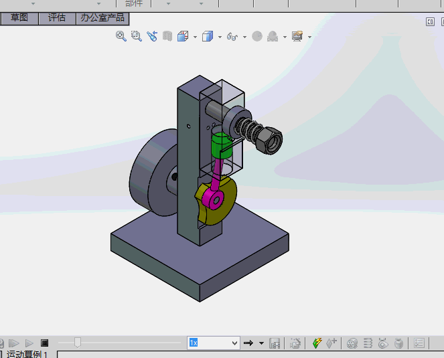Click Play from Start in motion toolbar
The width and height of the screenshot is (444, 358).
click(x=13, y=343)
